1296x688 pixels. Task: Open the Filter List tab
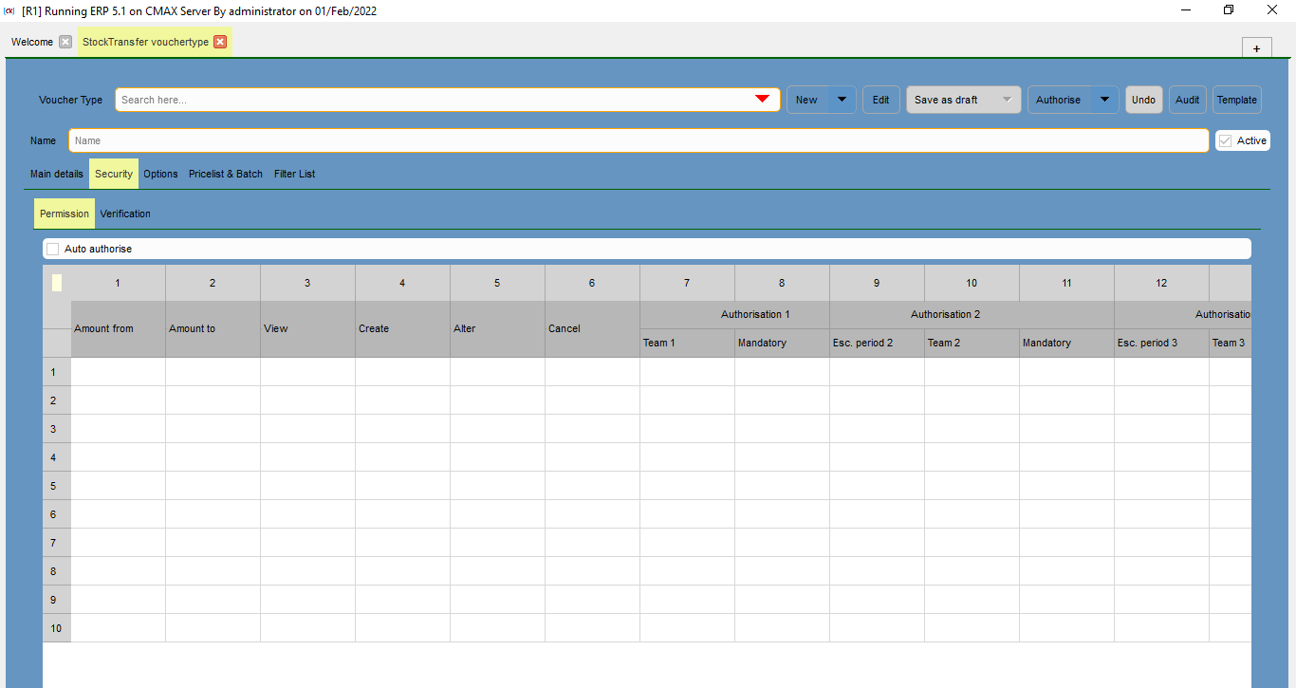pyautogui.click(x=294, y=174)
